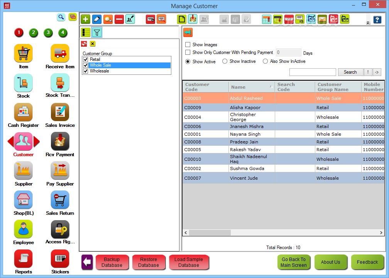
Task: Uncheck the Wholesale customer group checkbox
Action: coord(86,71)
